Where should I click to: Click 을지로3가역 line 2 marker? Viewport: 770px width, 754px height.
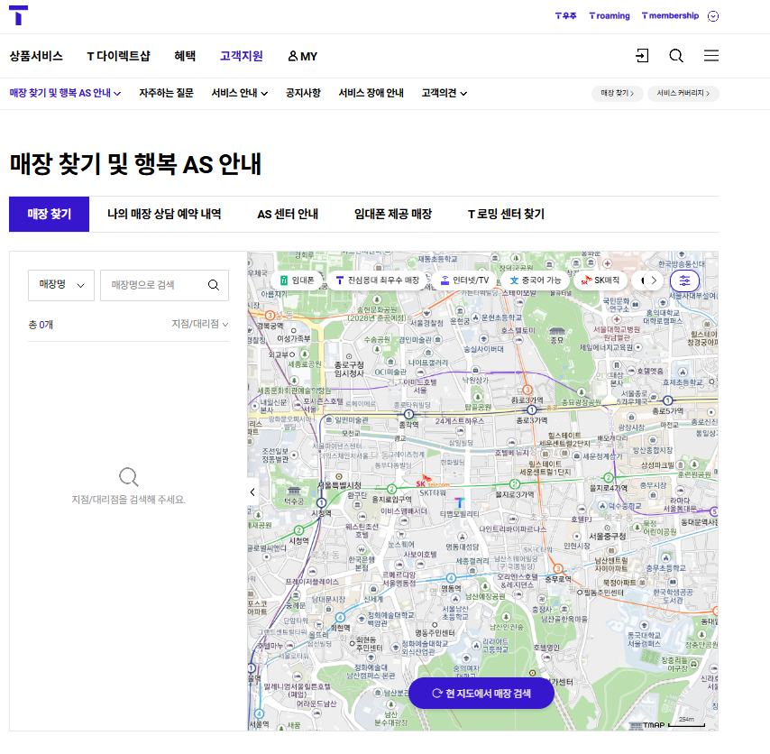(515, 483)
